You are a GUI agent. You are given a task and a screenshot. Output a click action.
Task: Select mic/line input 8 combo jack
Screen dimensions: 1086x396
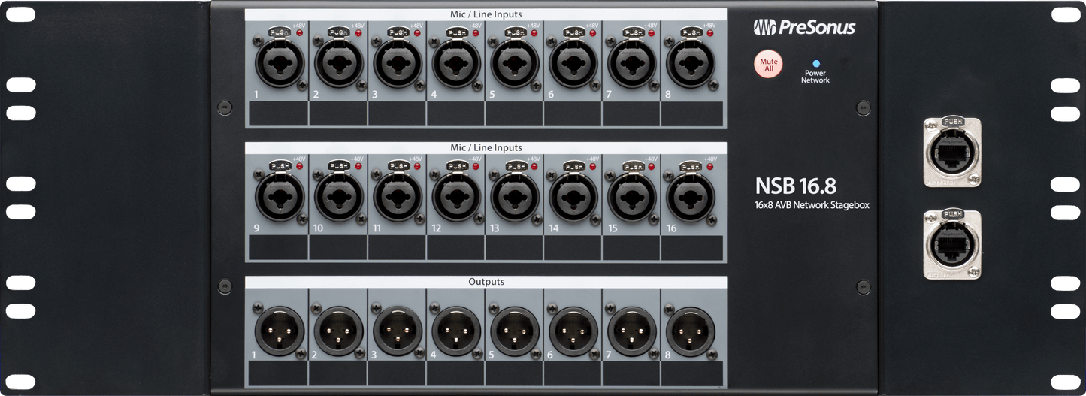coord(691,65)
